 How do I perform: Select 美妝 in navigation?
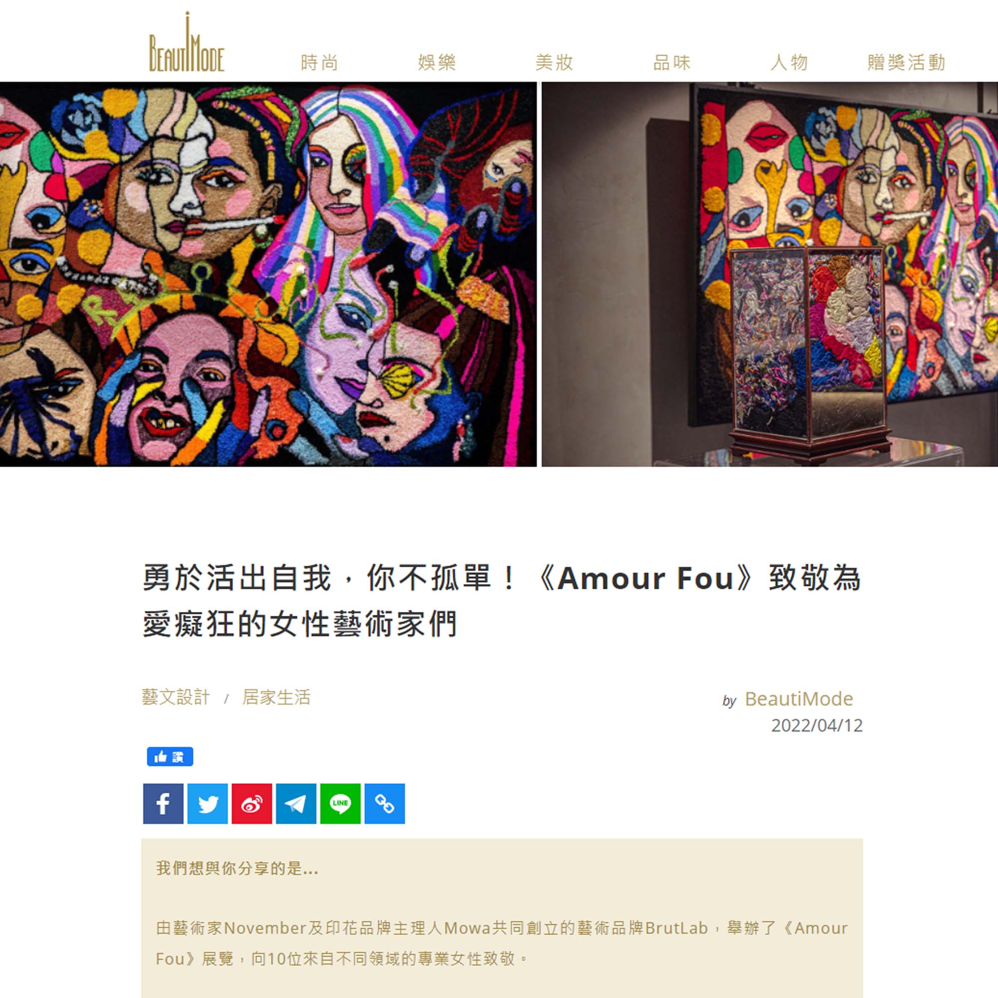pos(554,62)
